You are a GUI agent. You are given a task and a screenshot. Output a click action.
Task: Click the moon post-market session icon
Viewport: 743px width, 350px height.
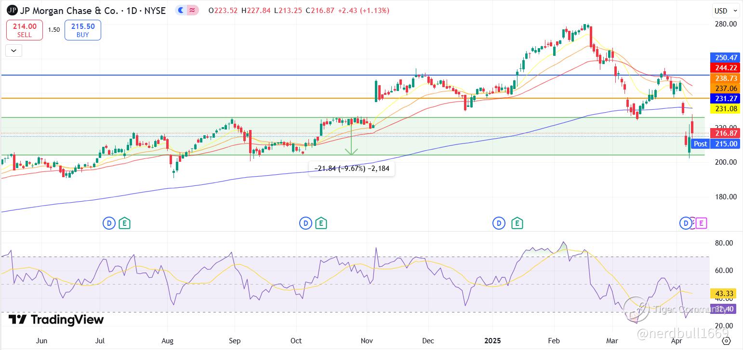click(x=181, y=10)
